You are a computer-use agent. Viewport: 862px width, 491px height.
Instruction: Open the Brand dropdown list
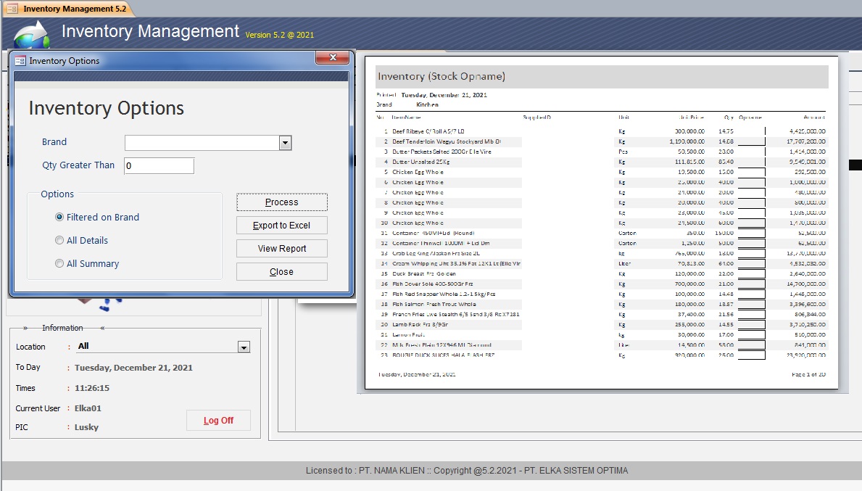pyautogui.click(x=285, y=143)
